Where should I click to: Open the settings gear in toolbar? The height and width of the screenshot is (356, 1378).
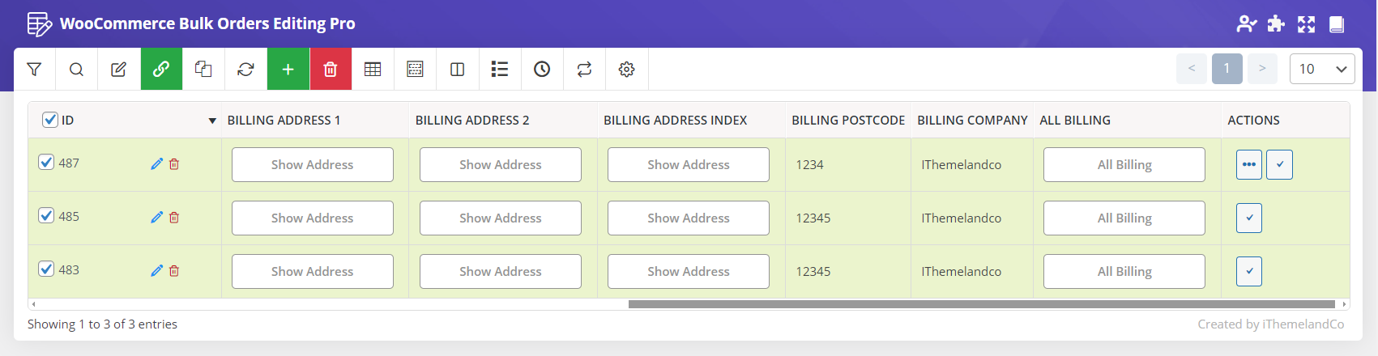(626, 70)
